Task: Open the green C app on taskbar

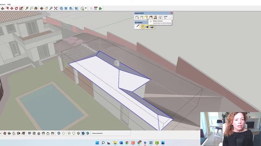Action: pos(157,143)
